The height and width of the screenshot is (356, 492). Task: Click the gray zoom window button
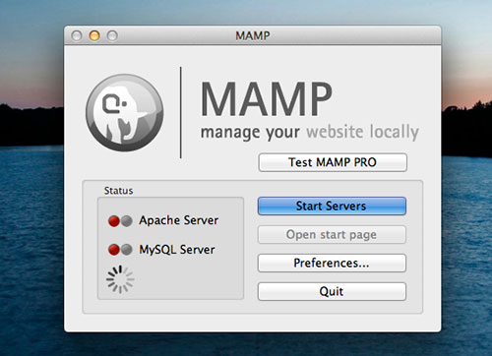[112, 35]
